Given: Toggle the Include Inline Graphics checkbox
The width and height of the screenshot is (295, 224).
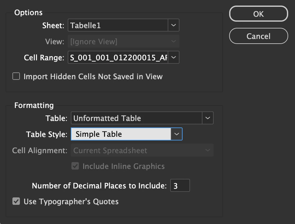Looking at the screenshot, I should 75,166.
